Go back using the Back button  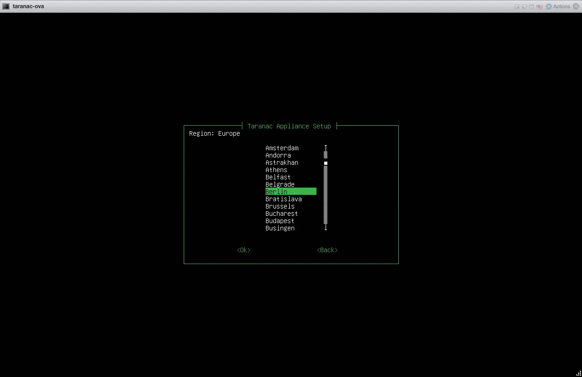click(x=327, y=250)
